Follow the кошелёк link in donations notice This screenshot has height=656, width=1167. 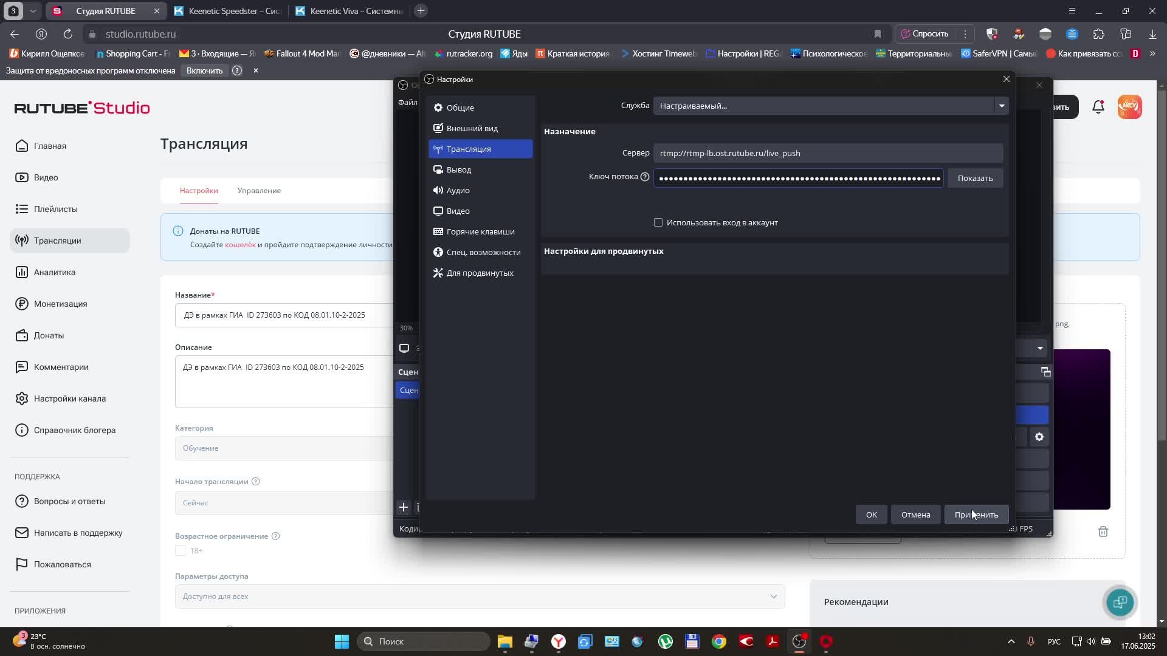coord(240,245)
